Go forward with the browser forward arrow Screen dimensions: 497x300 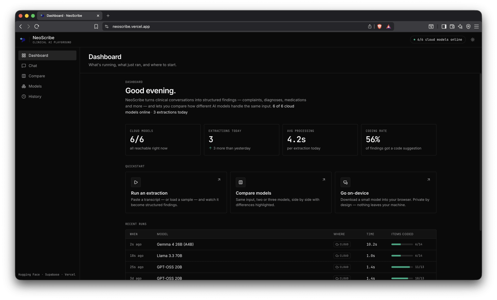click(x=29, y=26)
